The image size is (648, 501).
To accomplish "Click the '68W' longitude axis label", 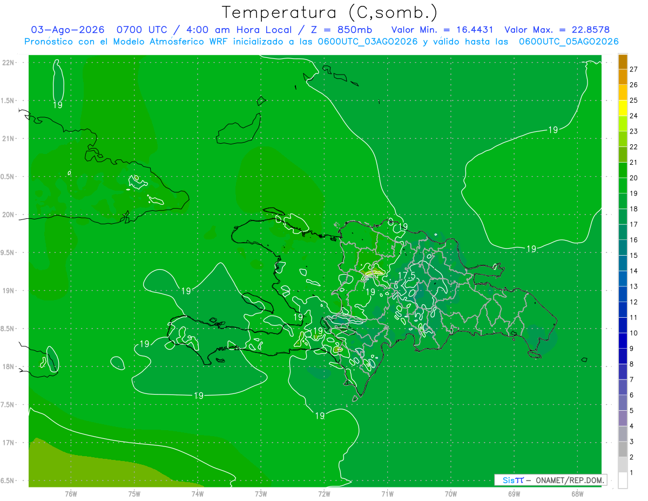I will [577, 493].
